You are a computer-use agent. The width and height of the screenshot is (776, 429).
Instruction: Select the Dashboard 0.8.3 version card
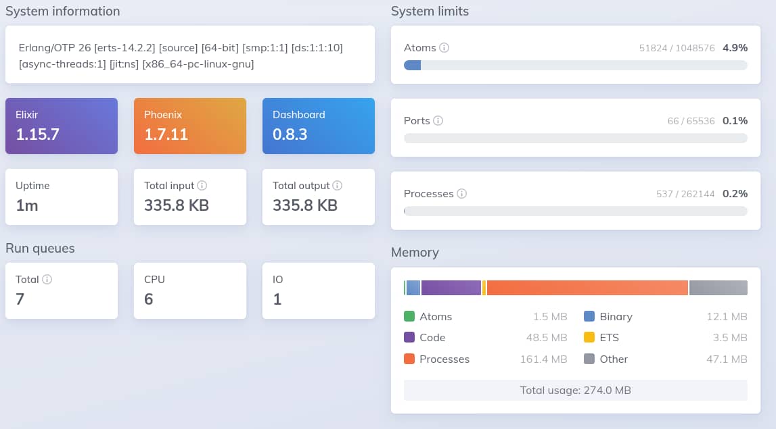(319, 126)
